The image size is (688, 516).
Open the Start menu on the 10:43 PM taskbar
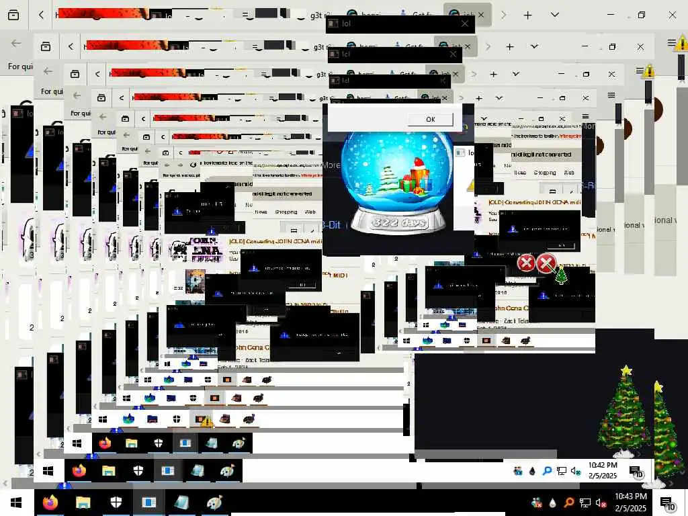(x=17, y=503)
